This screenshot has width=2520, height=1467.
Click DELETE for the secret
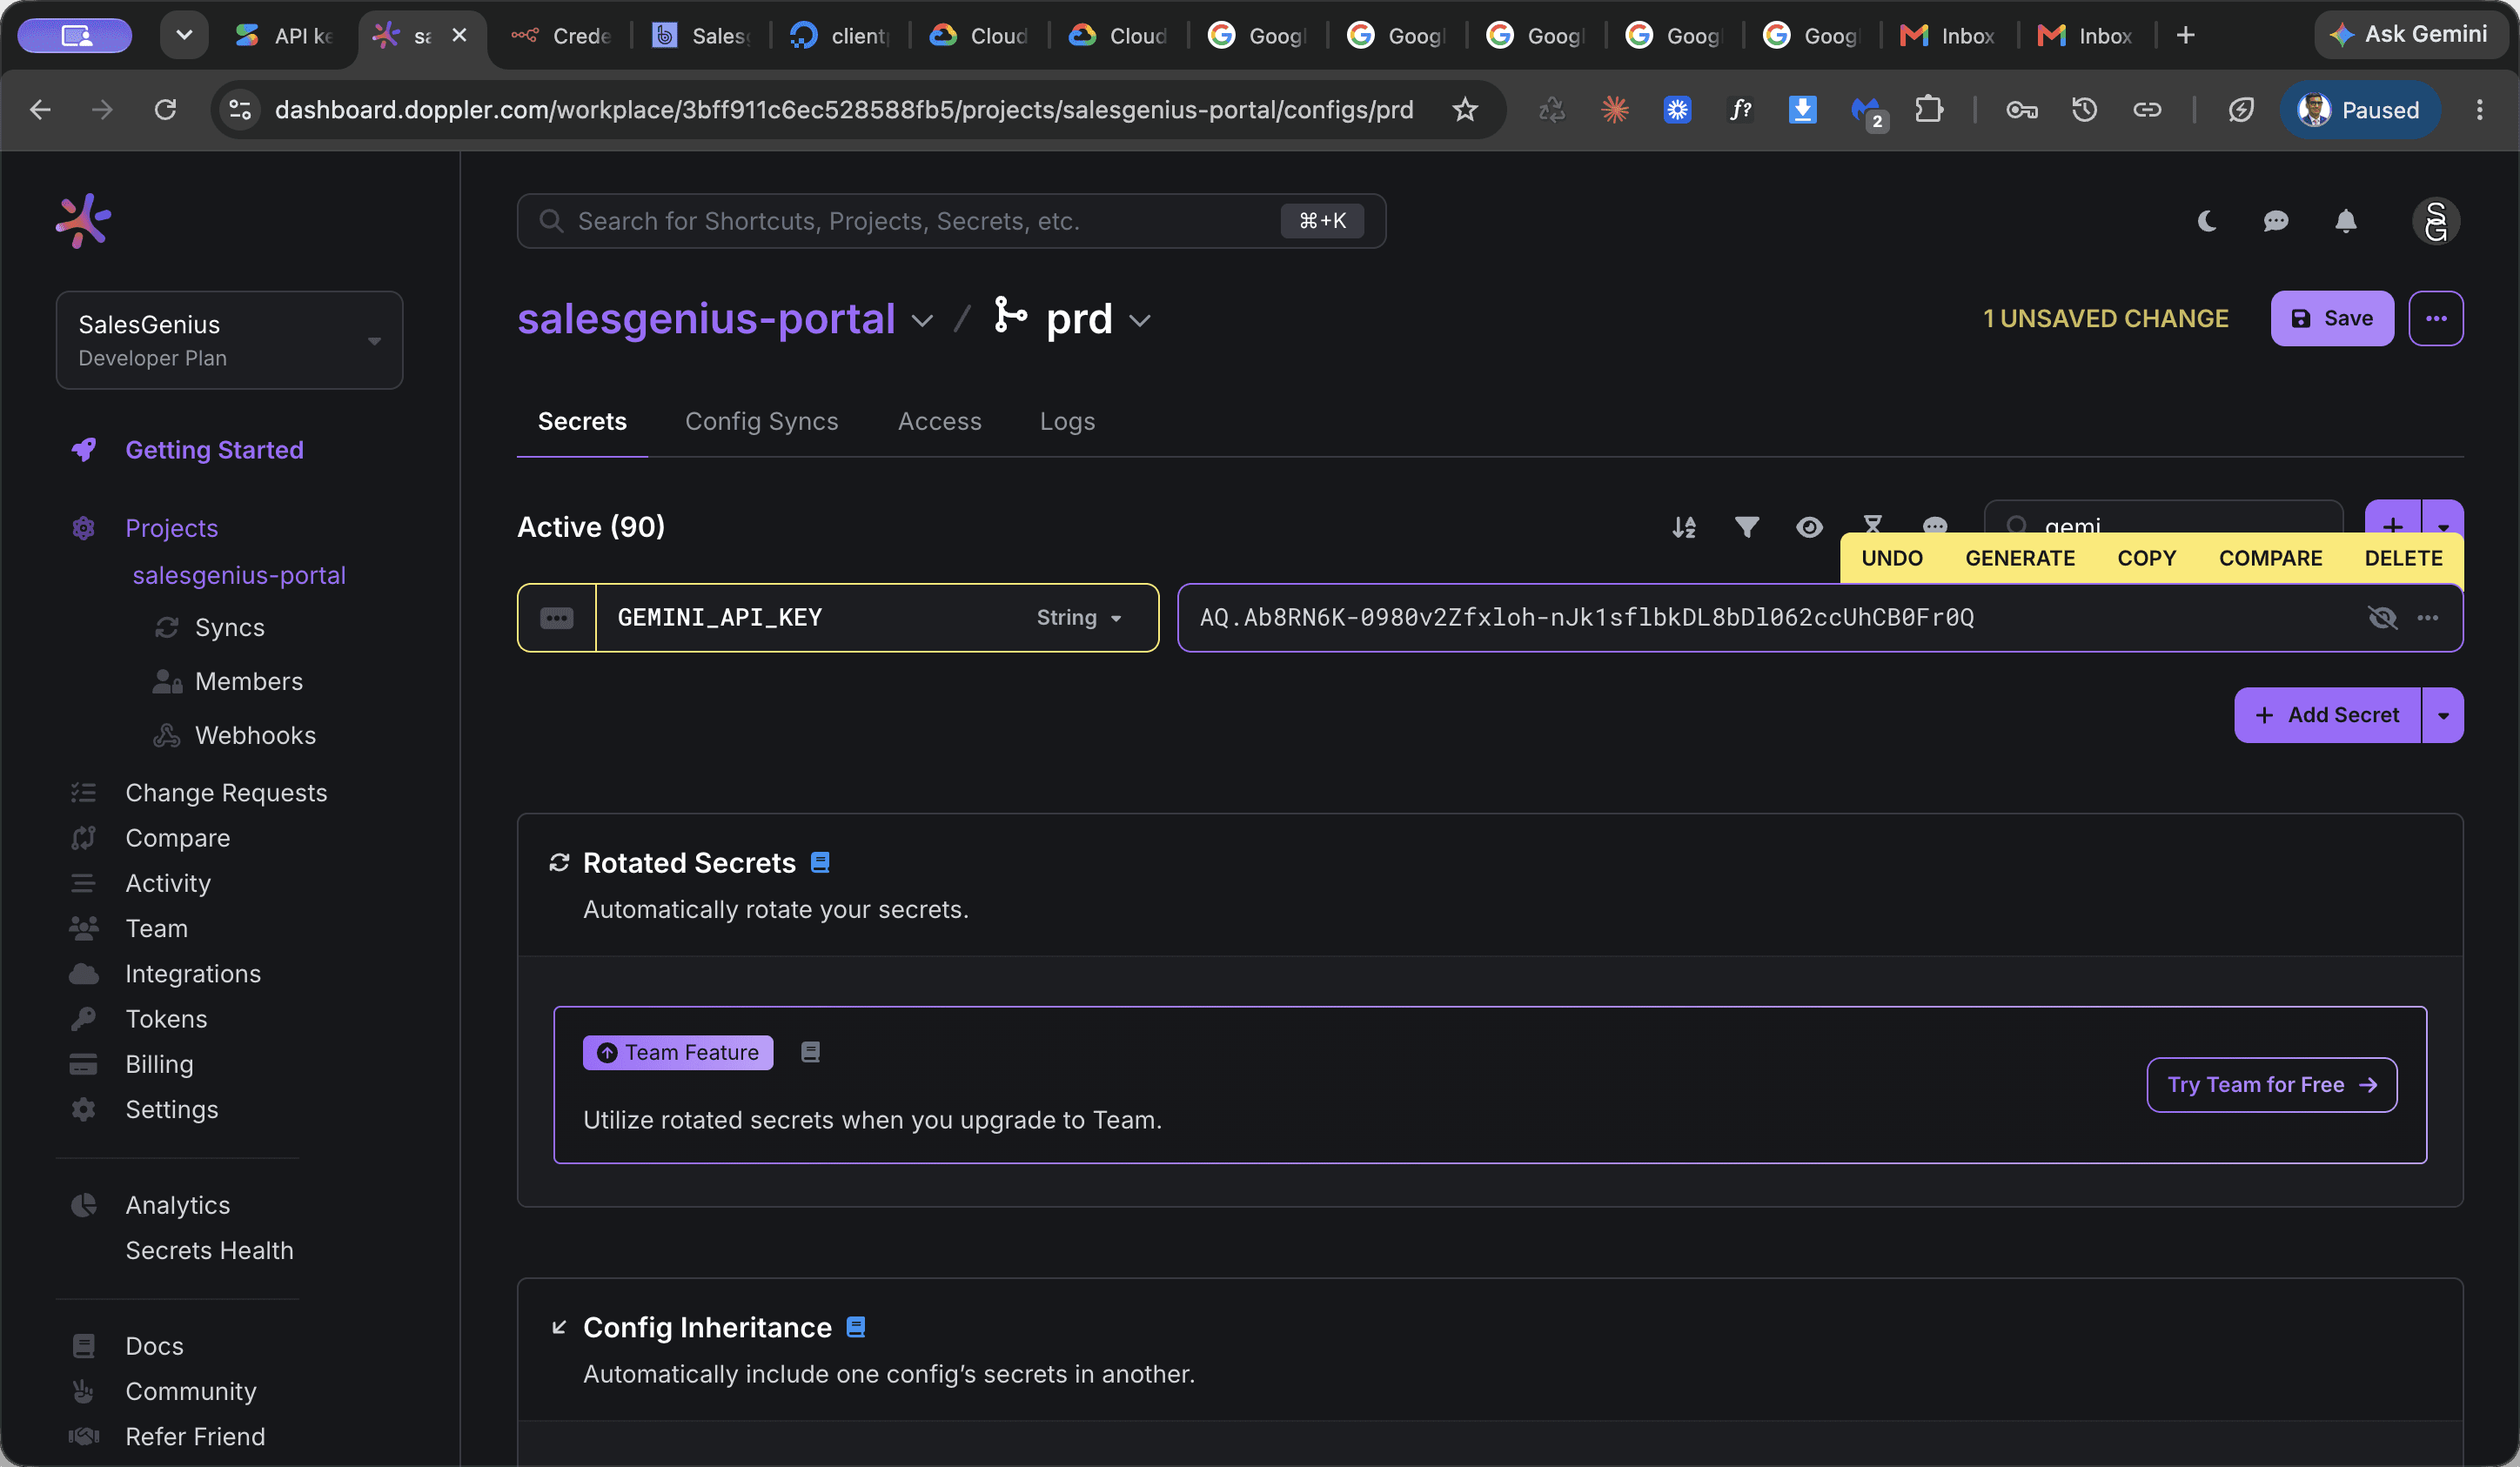tap(2404, 558)
